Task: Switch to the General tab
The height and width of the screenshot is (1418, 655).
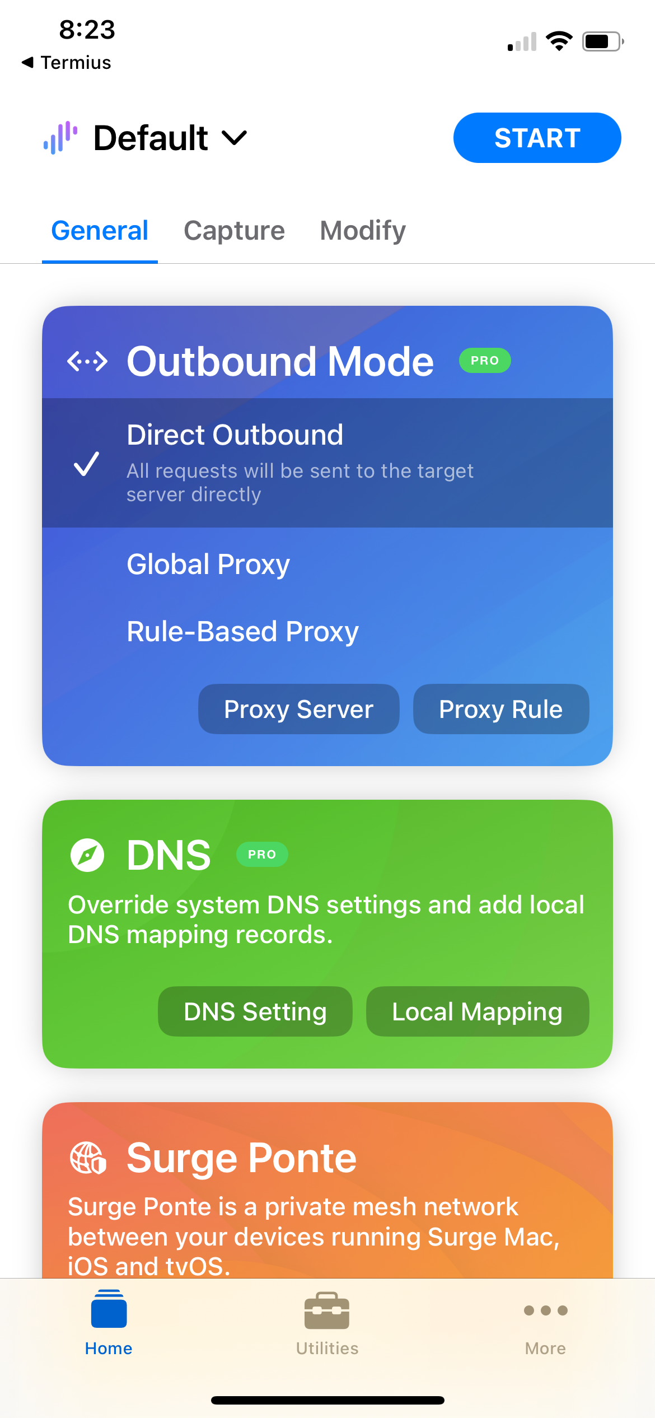Action: [100, 231]
